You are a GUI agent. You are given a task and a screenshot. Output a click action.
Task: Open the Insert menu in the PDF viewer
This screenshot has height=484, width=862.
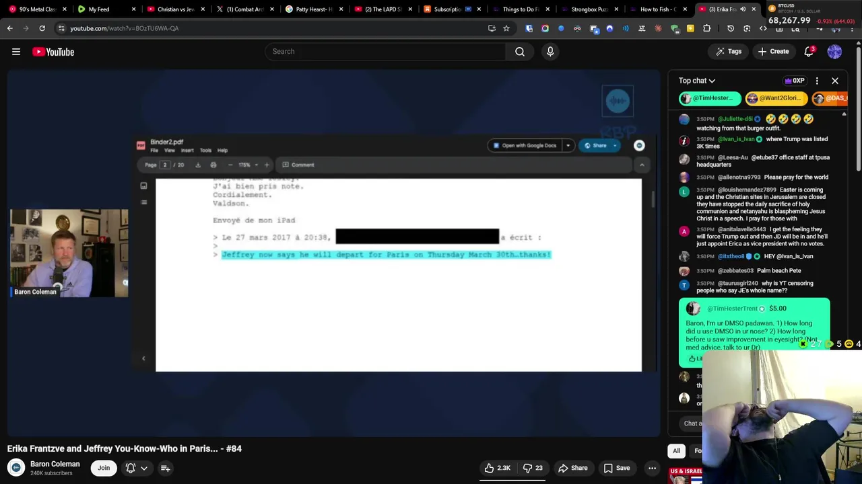pyautogui.click(x=187, y=151)
